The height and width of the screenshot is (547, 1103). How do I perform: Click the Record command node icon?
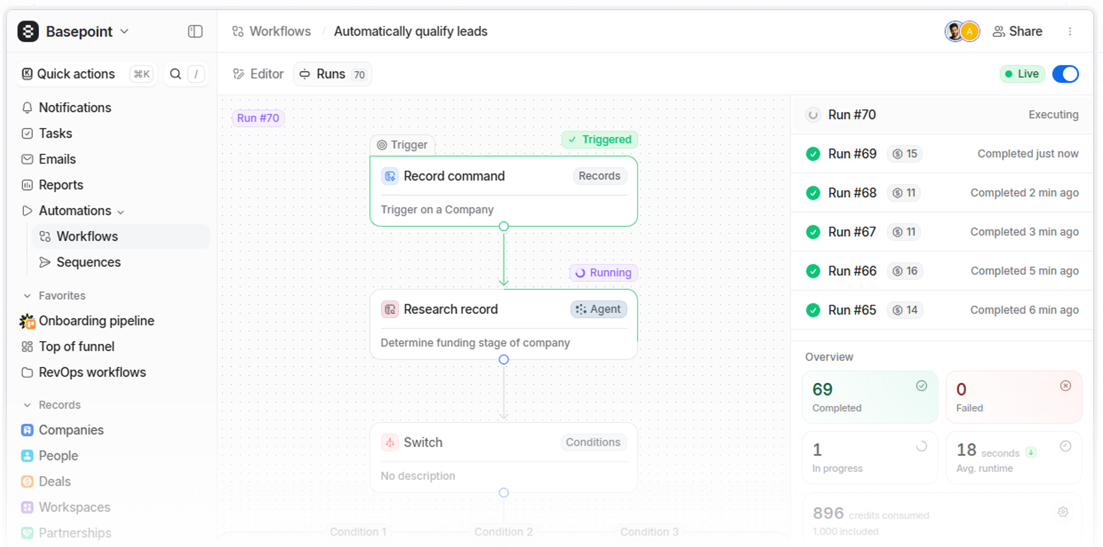[390, 176]
